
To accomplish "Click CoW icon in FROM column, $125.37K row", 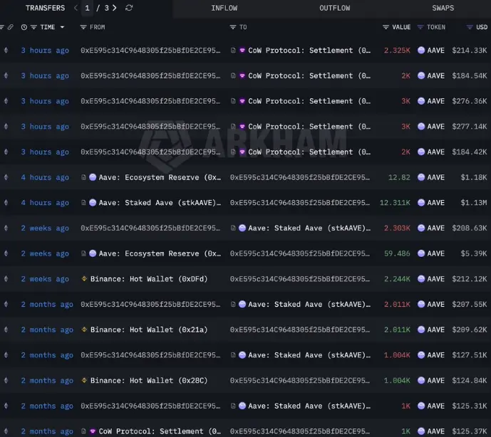I will (x=93, y=431).
